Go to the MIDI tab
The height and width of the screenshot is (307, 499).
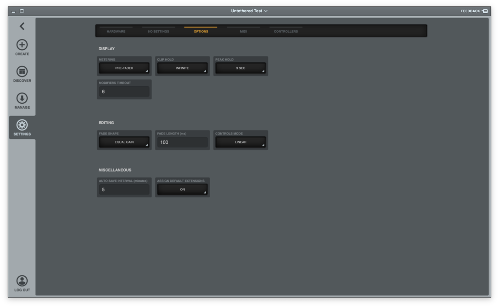tap(243, 31)
